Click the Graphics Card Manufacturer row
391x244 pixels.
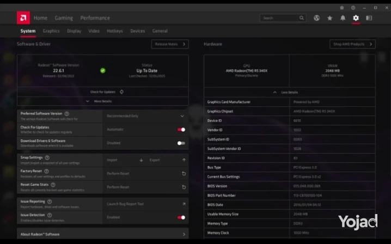pyautogui.click(x=290, y=102)
